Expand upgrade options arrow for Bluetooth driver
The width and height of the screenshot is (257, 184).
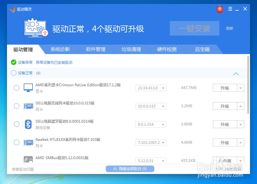(241, 124)
